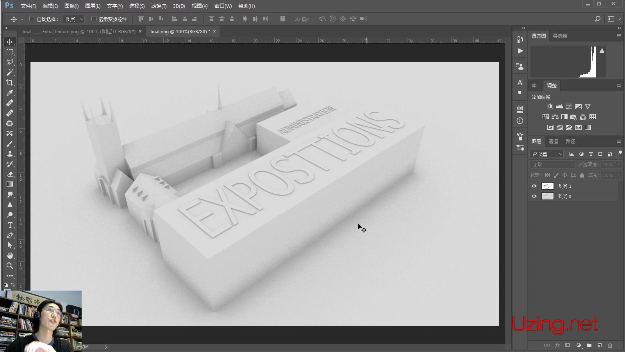Image resolution: width=625 pixels, height=352 pixels.
Task: Enable the 自动选择 checkbox
Action: [32, 18]
